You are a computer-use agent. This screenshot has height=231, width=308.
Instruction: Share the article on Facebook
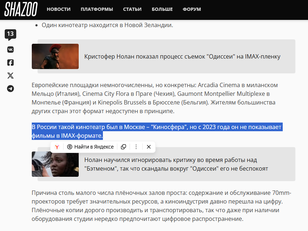click(10, 63)
